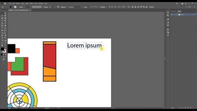The height and width of the screenshot is (111, 197).
Task: Open font style Regular dropdown
Action: 90,7
